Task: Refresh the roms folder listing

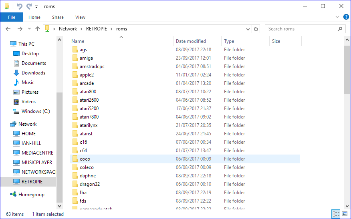Action: [256, 29]
